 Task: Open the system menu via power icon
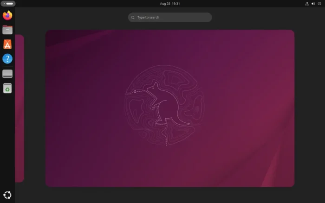pyautogui.click(x=319, y=3)
